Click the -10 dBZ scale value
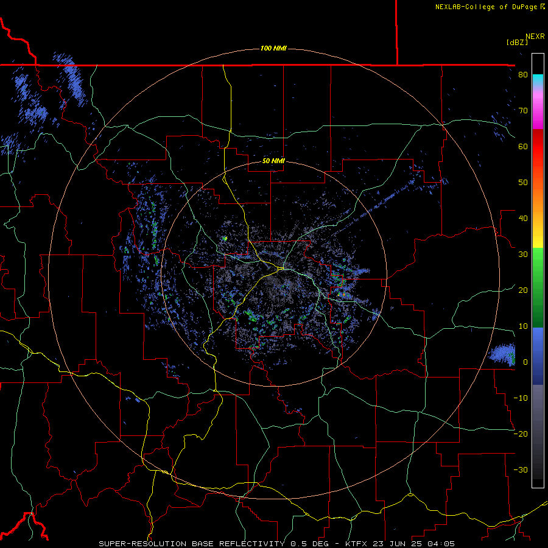This screenshot has height=548, width=548. (x=521, y=398)
